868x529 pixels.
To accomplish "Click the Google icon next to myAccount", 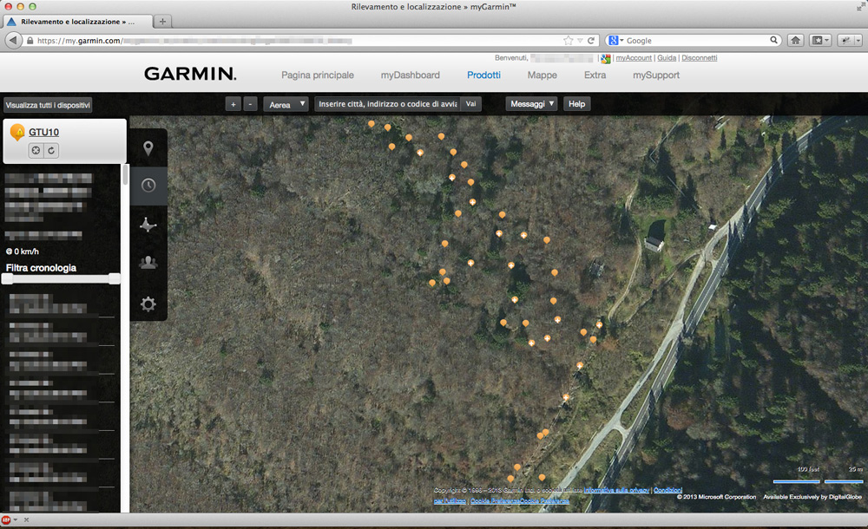I will pos(606,58).
